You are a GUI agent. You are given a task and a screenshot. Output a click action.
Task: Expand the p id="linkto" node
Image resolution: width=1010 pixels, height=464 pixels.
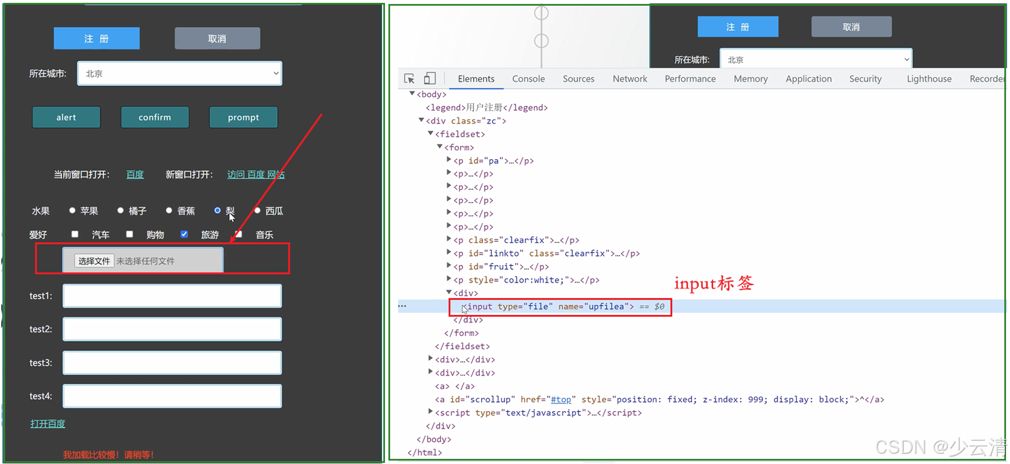tap(449, 252)
